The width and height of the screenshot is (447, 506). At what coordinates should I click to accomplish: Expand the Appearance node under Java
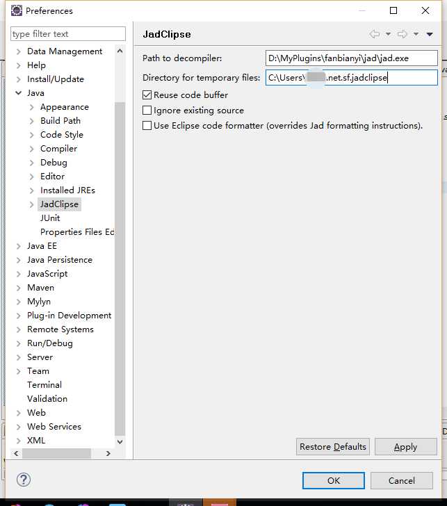[31, 107]
